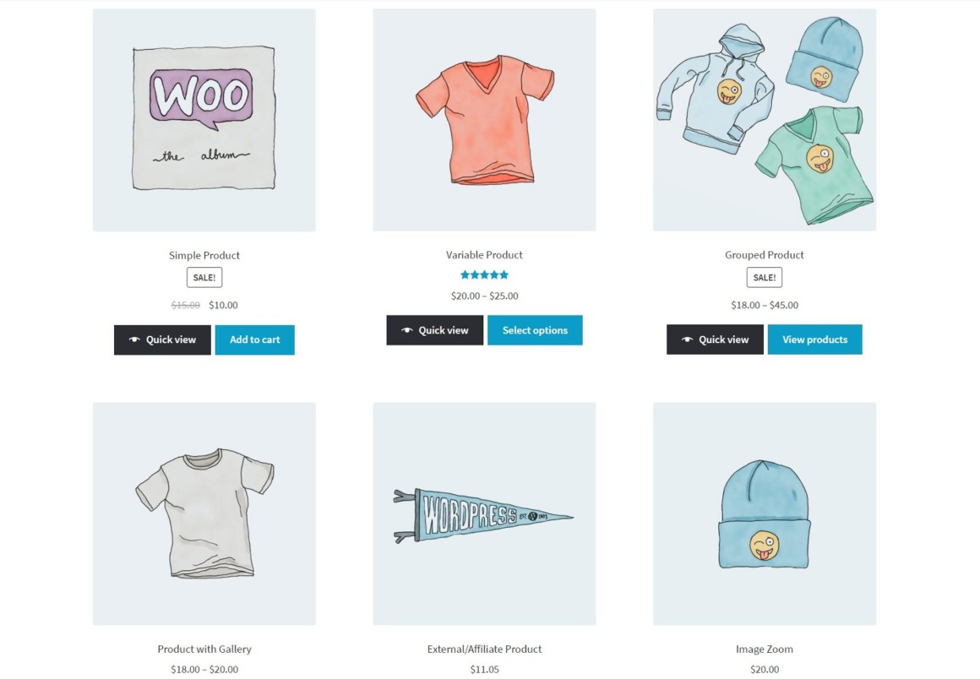Click the SALE! badge under Grouped Product

pyautogui.click(x=765, y=277)
